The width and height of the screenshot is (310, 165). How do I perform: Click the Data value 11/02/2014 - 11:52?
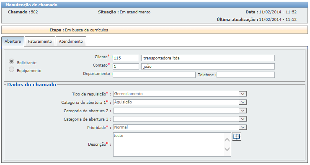coord(278,12)
